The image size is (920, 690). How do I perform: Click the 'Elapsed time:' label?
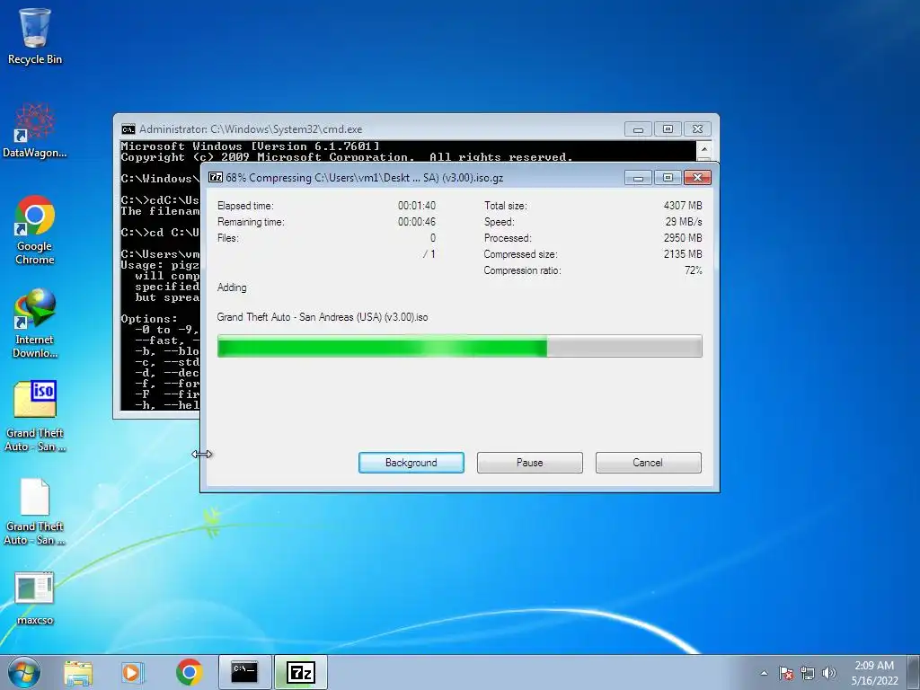pyautogui.click(x=245, y=206)
